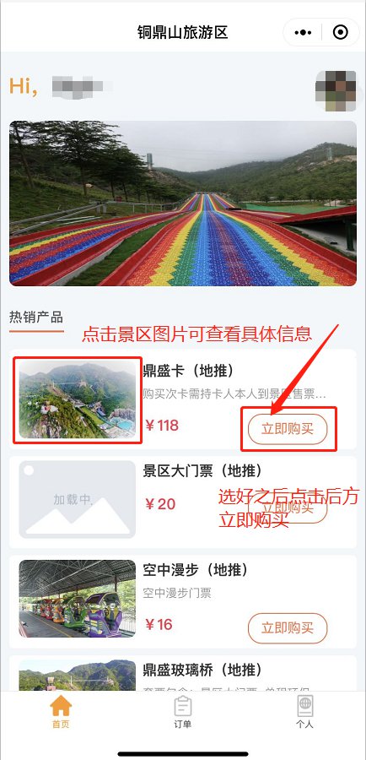Viewport: 366px width, 760px height.
Task: View the rainbow slide banner image
Action: pos(183,203)
